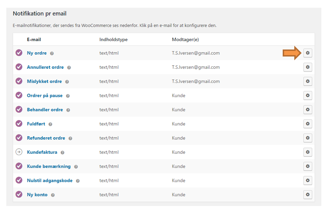Click the E-mail column header
Viewport: 328px width, 212px height.
click(x=34, y=40)
